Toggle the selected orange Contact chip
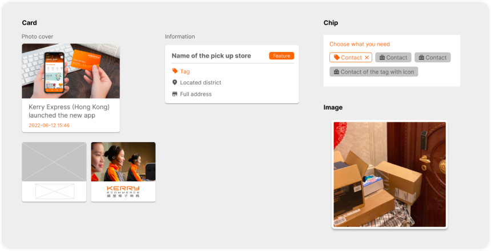This screenshot has height=251, width=491. point(351,58)
